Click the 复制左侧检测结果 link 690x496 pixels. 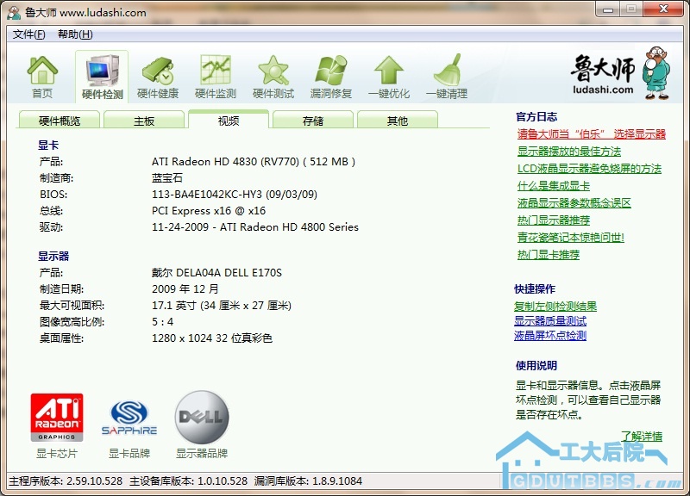pyautogui.click(x=555, y=307)
